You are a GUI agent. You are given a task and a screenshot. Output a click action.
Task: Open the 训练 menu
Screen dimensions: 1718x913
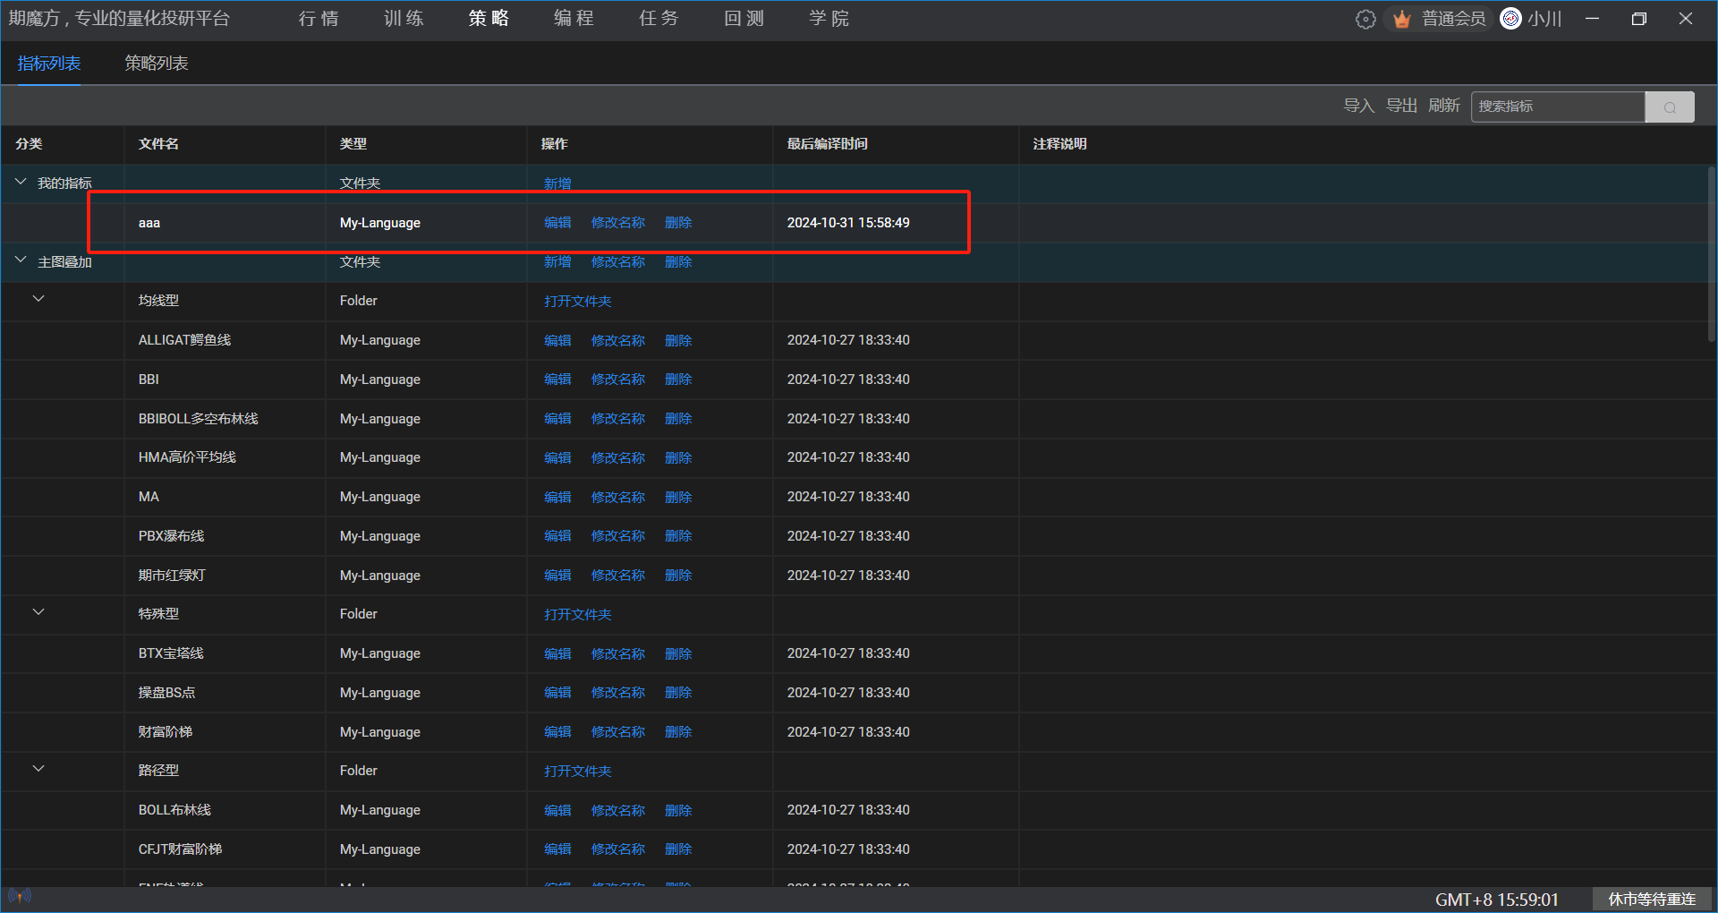pos(404,19)
